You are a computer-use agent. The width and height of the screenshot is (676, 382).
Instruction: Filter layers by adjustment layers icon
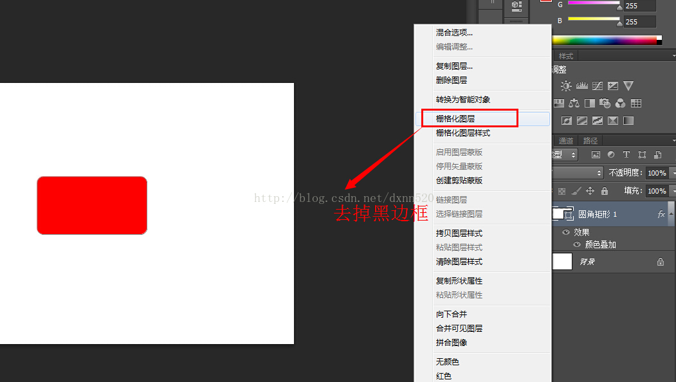point(611,154)
